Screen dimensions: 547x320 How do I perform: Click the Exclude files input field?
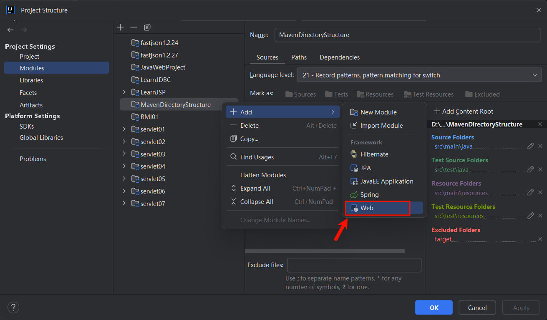(x=354, y=265)
